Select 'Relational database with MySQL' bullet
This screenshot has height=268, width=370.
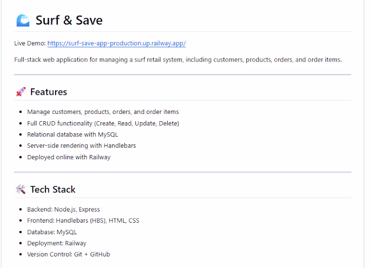[73, 135]
